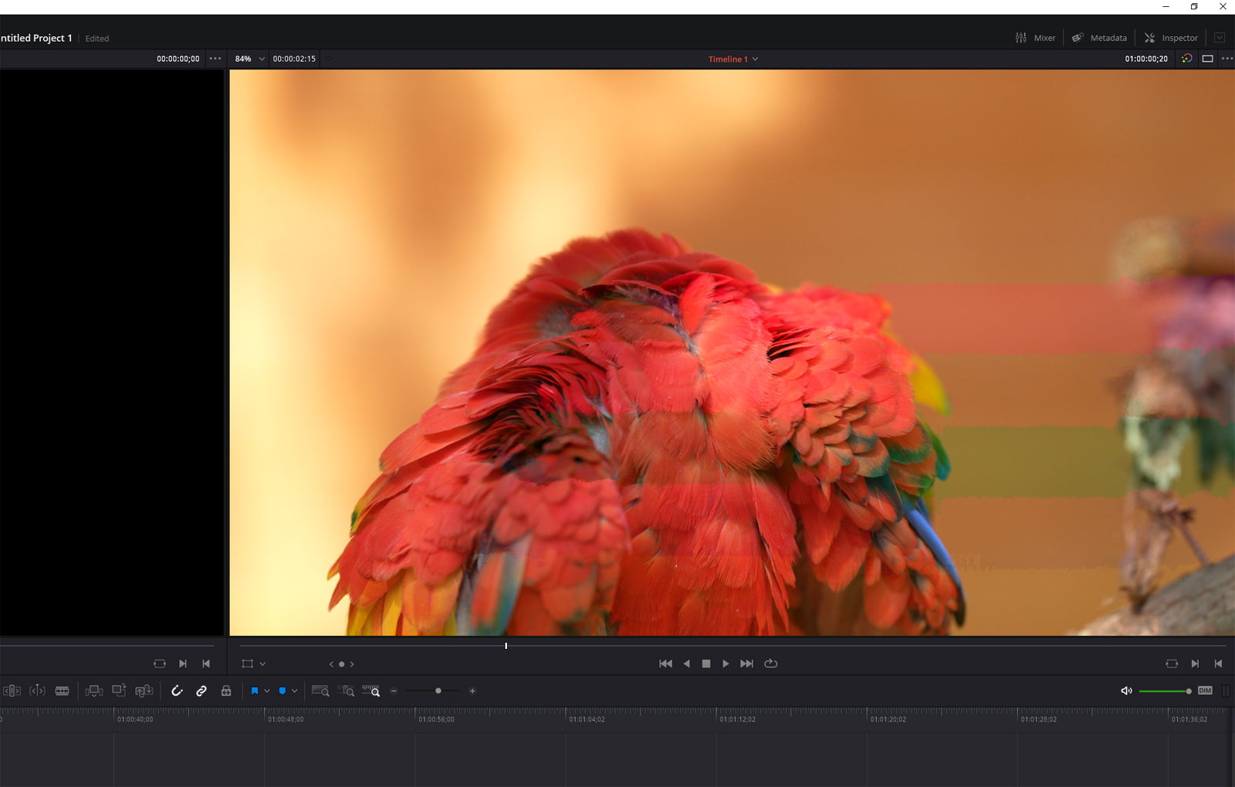The image size is (1235, 787).
Task: Stop playback in the timeline viewer
Action: (706, 664)
